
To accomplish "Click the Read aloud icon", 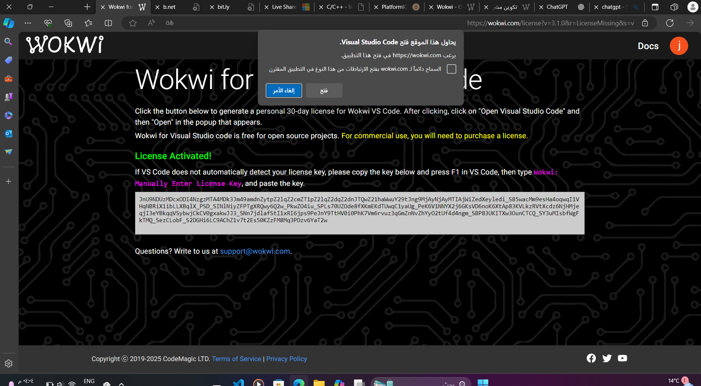I will point(151,23).
